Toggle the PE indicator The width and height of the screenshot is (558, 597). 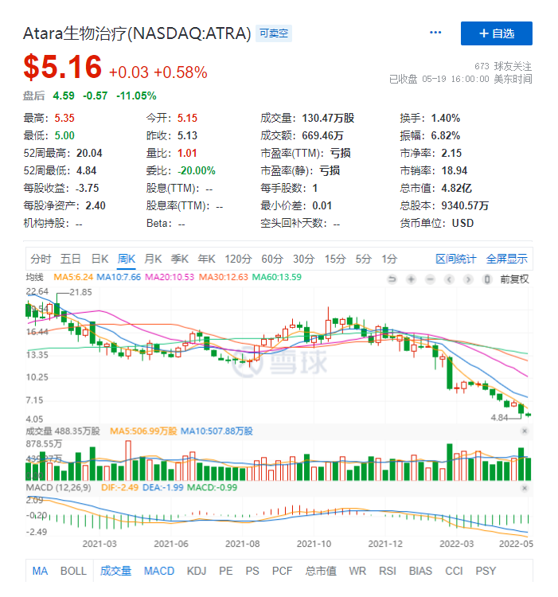coord(226,571)
